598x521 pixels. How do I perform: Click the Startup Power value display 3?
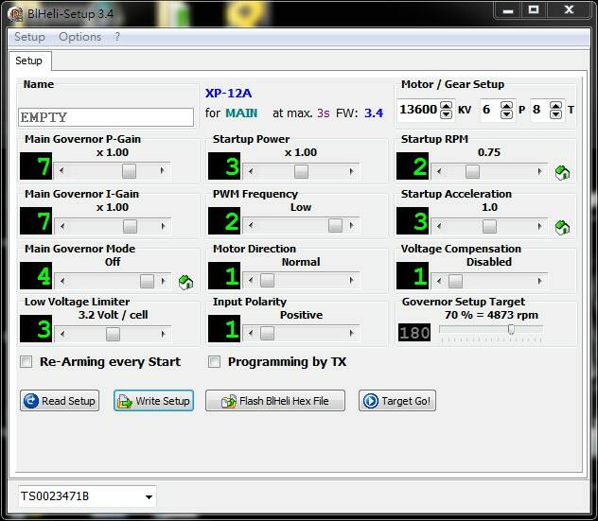(x=224, y=166)
